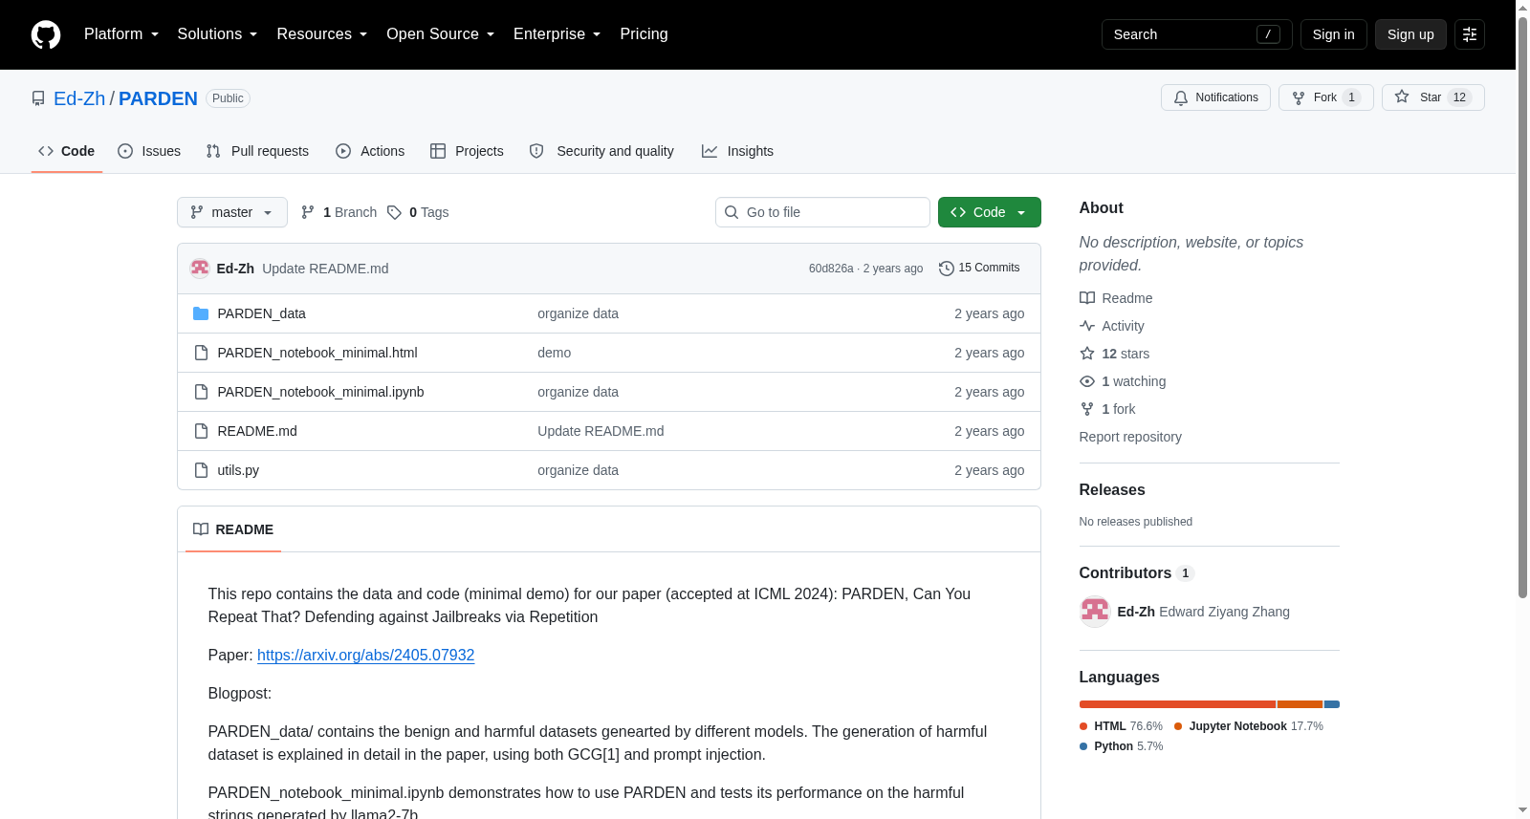Open the 0 Tags link
Viewport: 1530px width, 819px height.
click(x=418, y=212)
